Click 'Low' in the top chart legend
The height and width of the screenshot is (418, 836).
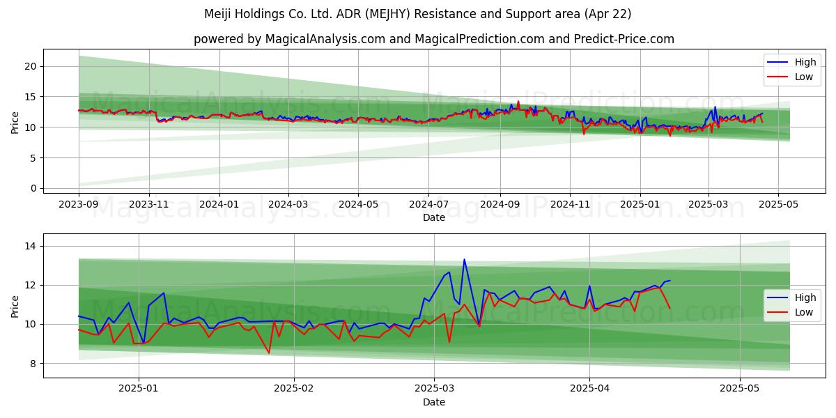click(x=804, y=77)
